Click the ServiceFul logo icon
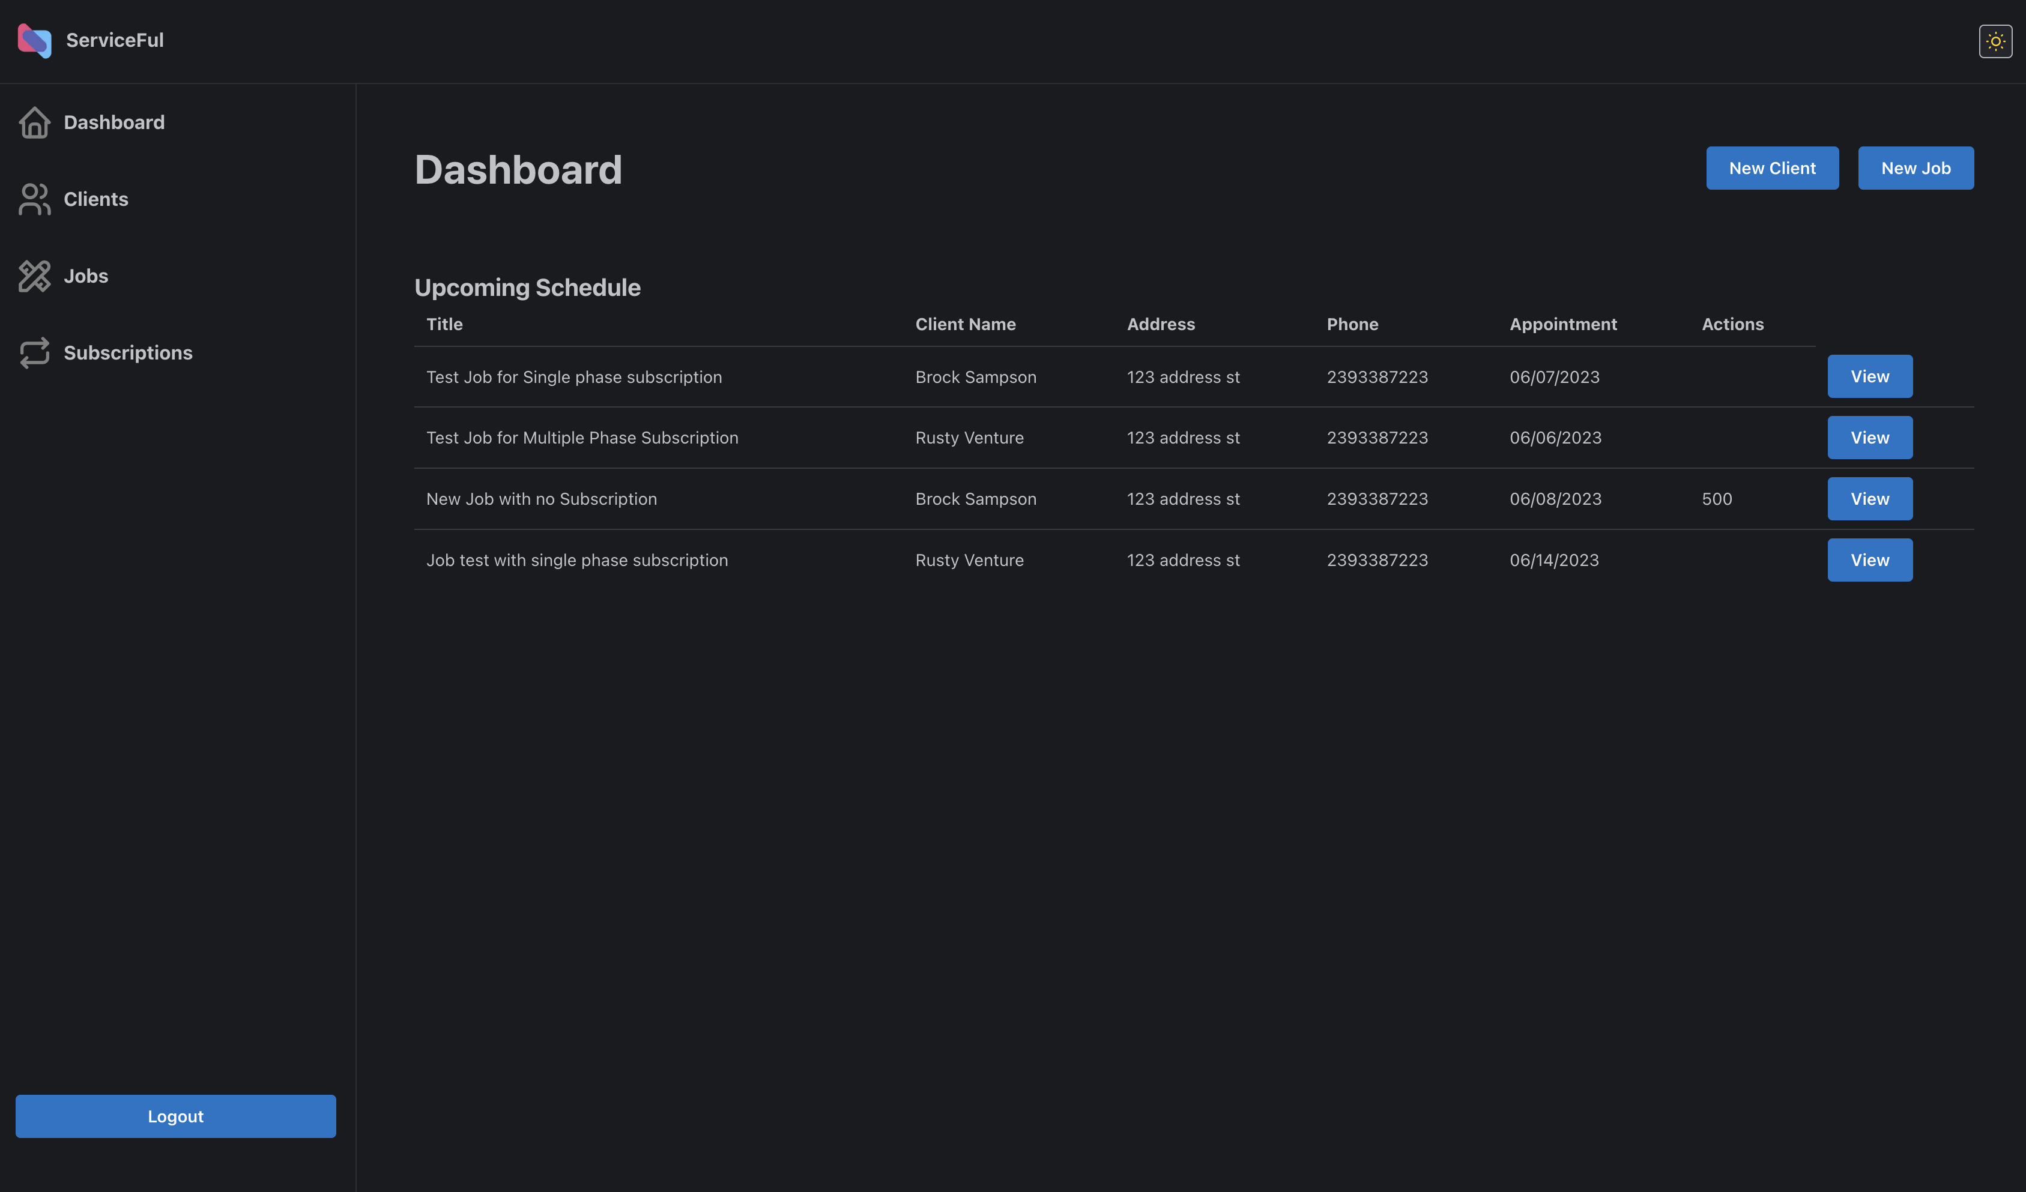The width and height of the screenshot is (2026, 1192). (35, 40)
